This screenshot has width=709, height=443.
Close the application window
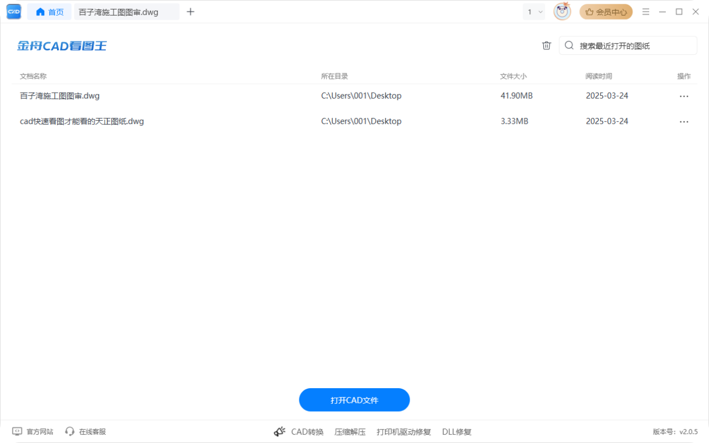696,12
